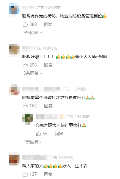Viewport: 120px width, 179px height.
Task: Open first commenter's blue avatar
Action: click(x=14, y=10)
